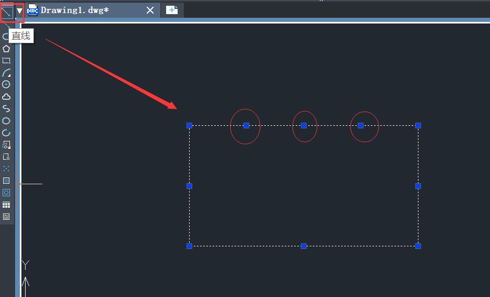
Task: Click the right edge midpoint grip
Action: point(418,186)
